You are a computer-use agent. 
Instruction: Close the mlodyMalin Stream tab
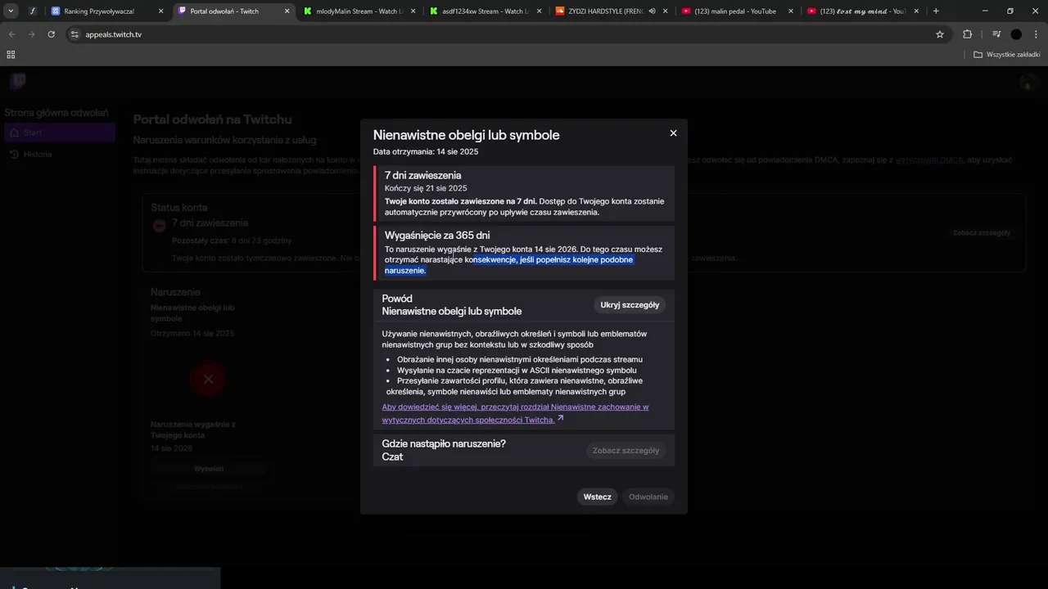click(413, 11)
